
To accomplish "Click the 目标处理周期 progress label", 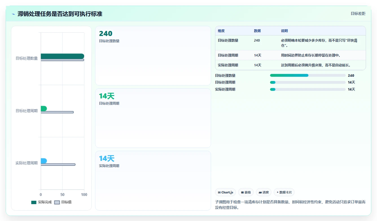I will coord(225,82).
